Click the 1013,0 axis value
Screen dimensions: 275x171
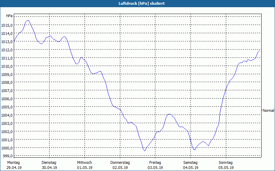pos(7,42)
